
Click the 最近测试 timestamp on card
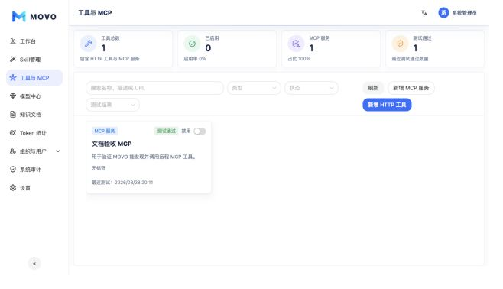coord(122,183)
